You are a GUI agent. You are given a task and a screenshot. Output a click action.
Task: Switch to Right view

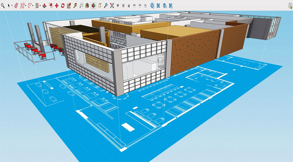tap(134, 6)
